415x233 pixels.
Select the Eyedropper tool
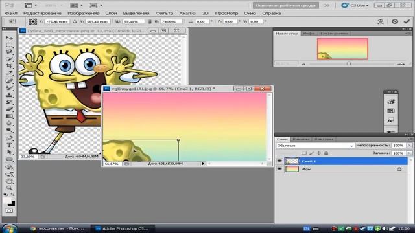click(x=9, y=72)
